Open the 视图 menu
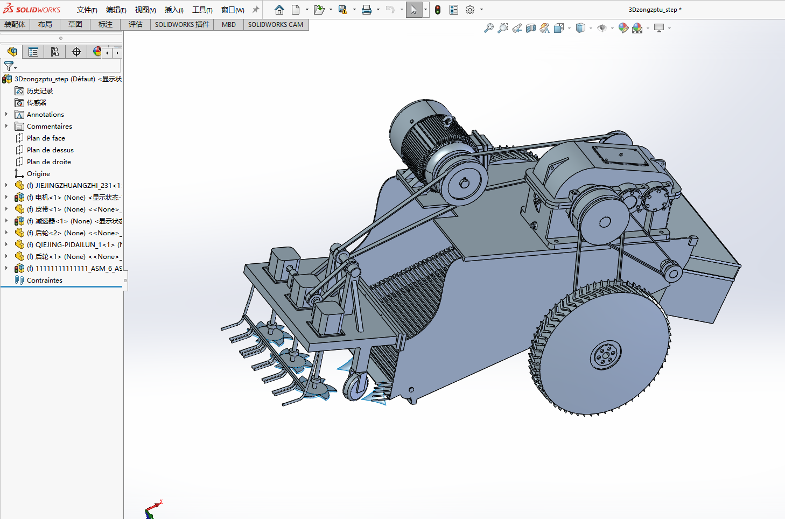Viewport: 785px width, 519px height. click(145, 10)
